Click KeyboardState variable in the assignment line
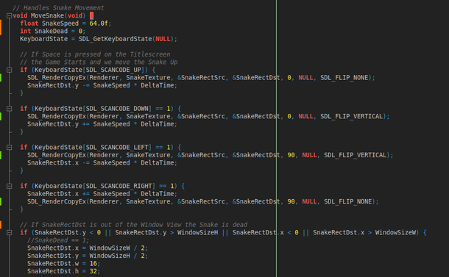This screenshot has width=449, height=277. coord(43,39)
